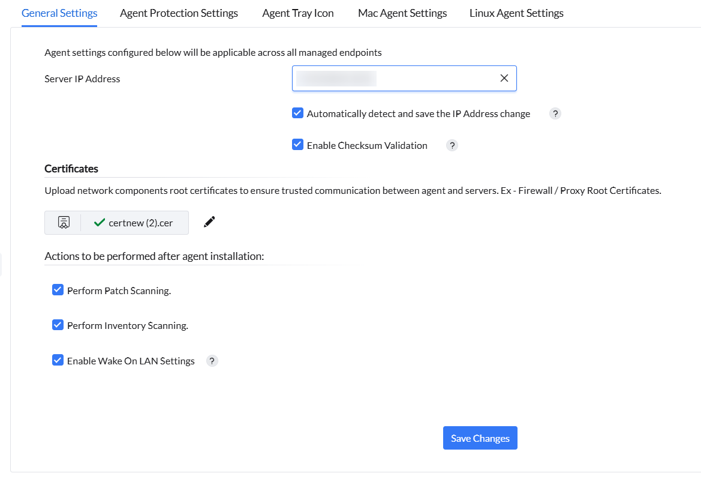Image resolution: width=701 pixels, height=485 pixels.
Task: Uncheck Enable Wake On LAN Settings
Action: point(58,361)
